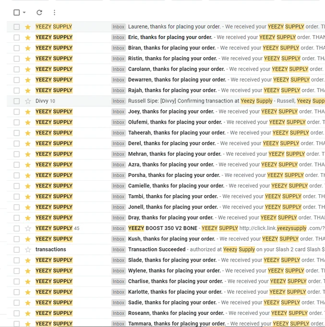Unstar the Sadie order email
325x327 pixels.
tap(28, 303)
